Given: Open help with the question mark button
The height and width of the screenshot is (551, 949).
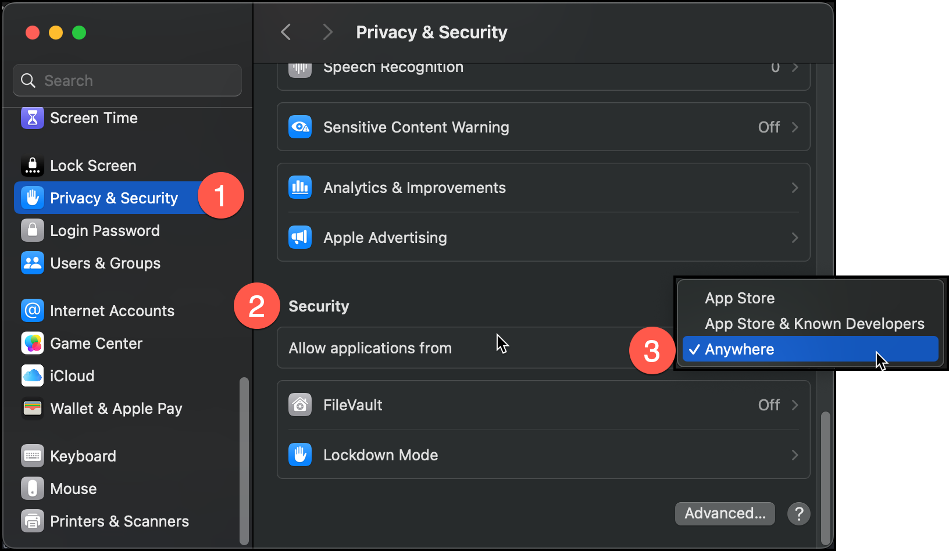Looking at the screenshot, I should coord(799,514).
